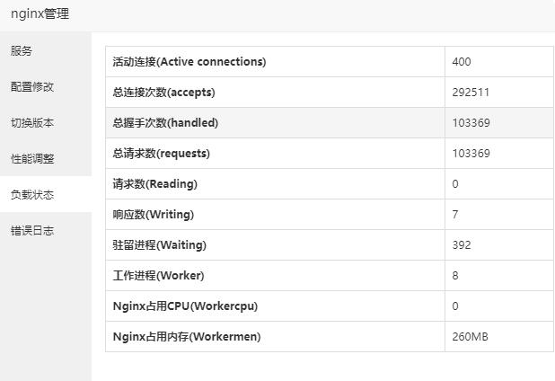Select the 总握手次数(handled) label
The width and height of the screenshot is (555, 381).
point(165,123)
